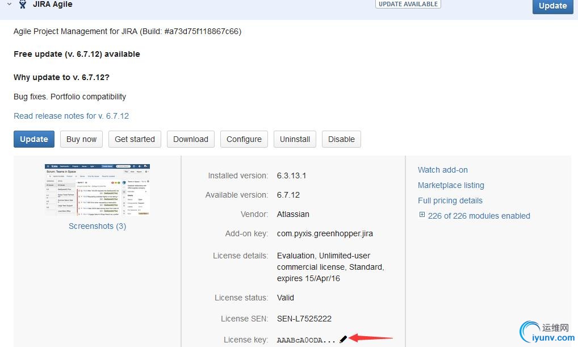The image size is (578, 347).
Task: Select 'Bug fixes. Portfolio compatibility' text
Action: pyautogui.click(x=70, y=97)
